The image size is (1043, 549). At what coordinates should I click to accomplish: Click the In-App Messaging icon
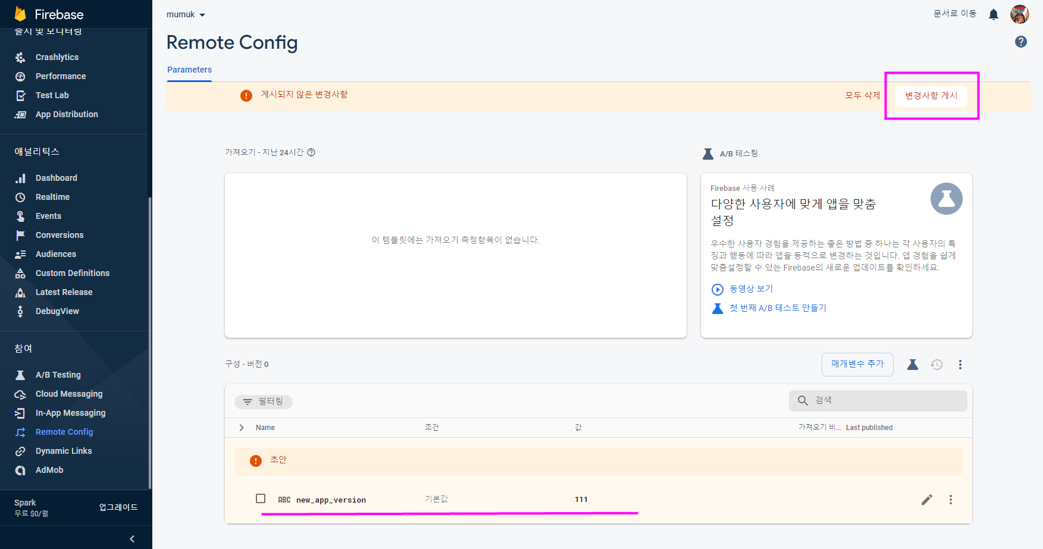[x=20, y=413]
